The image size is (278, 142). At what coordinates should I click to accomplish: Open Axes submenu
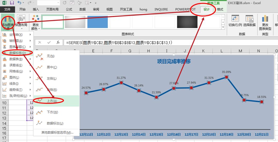pyautogui.click(x=17, y=35)
